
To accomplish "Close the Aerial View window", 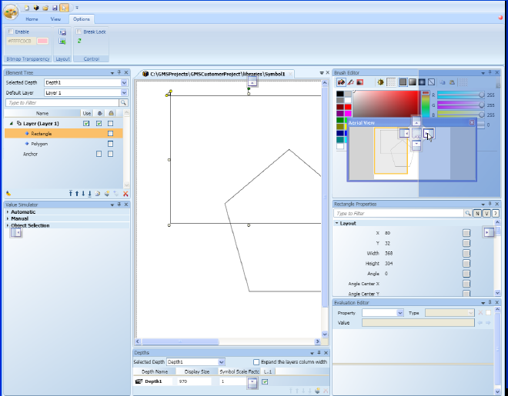I will [472, 121].
